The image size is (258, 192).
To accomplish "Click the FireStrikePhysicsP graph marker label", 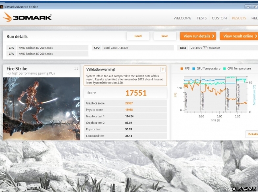I will [228, 99].
